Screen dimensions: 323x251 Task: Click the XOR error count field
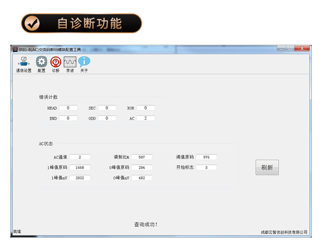click(146, 108)
